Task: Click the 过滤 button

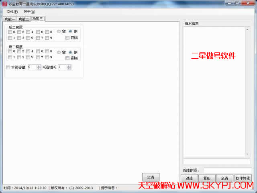Action: point(190,178)
